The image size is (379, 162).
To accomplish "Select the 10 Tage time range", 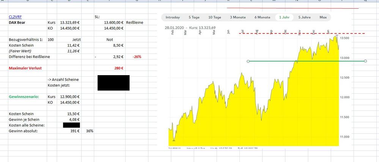I will pos(214,17).
